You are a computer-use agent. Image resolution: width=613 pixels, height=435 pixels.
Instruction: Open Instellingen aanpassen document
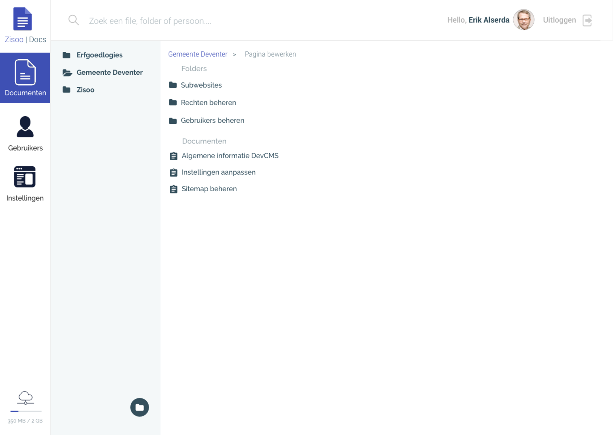pyautogui.click(x=218, y=172)
